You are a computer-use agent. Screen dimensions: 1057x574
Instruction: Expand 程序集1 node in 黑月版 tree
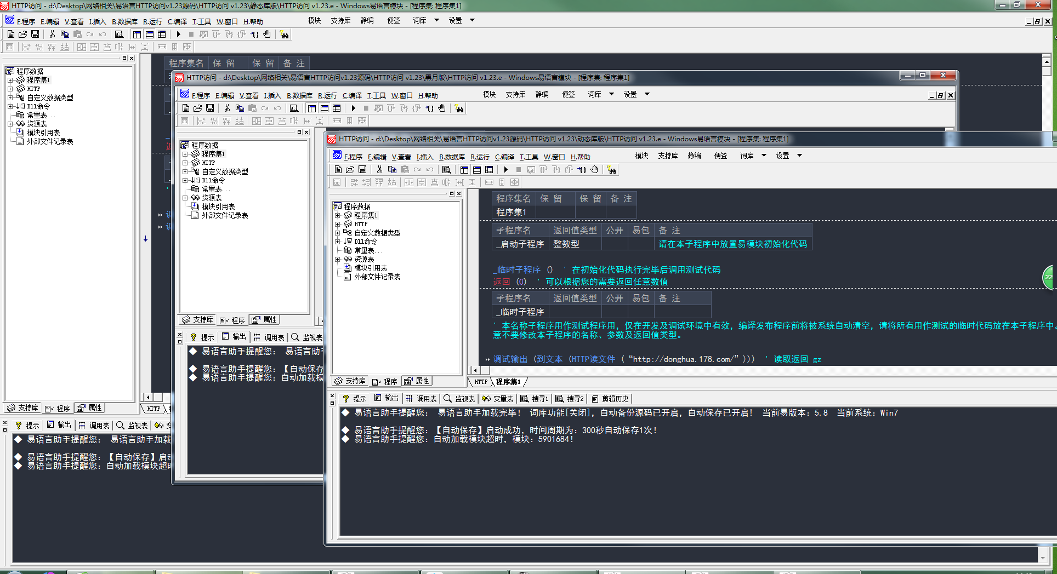185,154
